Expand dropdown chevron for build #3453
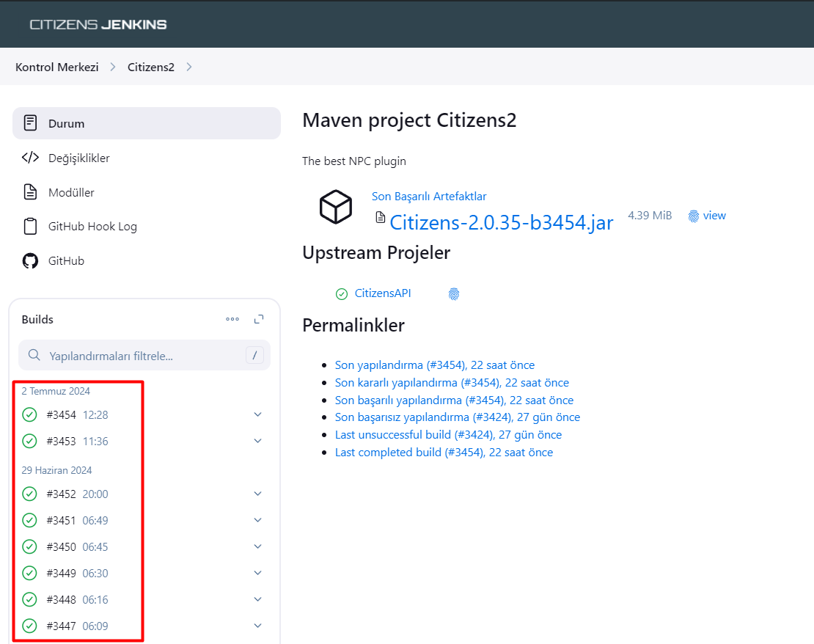Screen dimensions: 814x644 pyautogui.click(x=257, y=441)
